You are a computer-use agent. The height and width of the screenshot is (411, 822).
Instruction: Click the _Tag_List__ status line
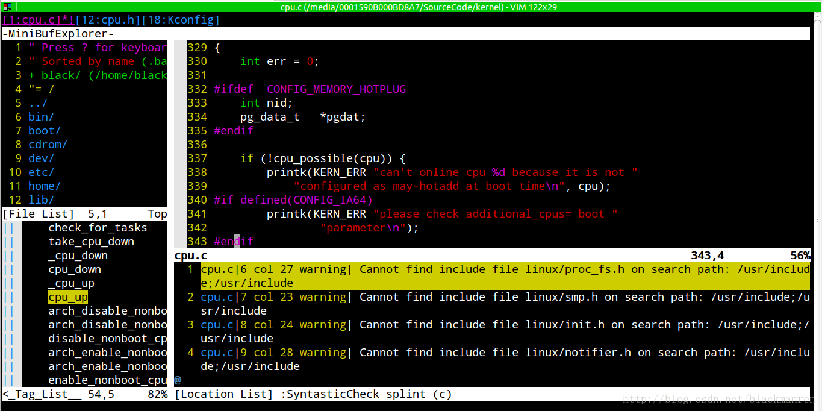(85, 394)
